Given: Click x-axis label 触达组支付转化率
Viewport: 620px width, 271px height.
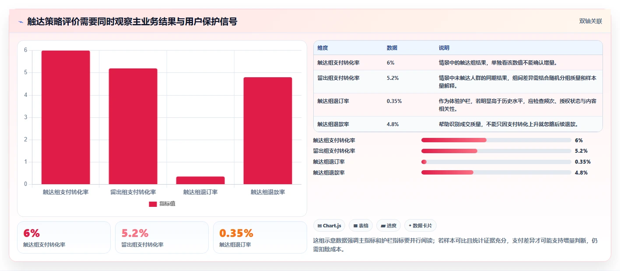Looking at the screenshot, I should click(x=66, y=192).
